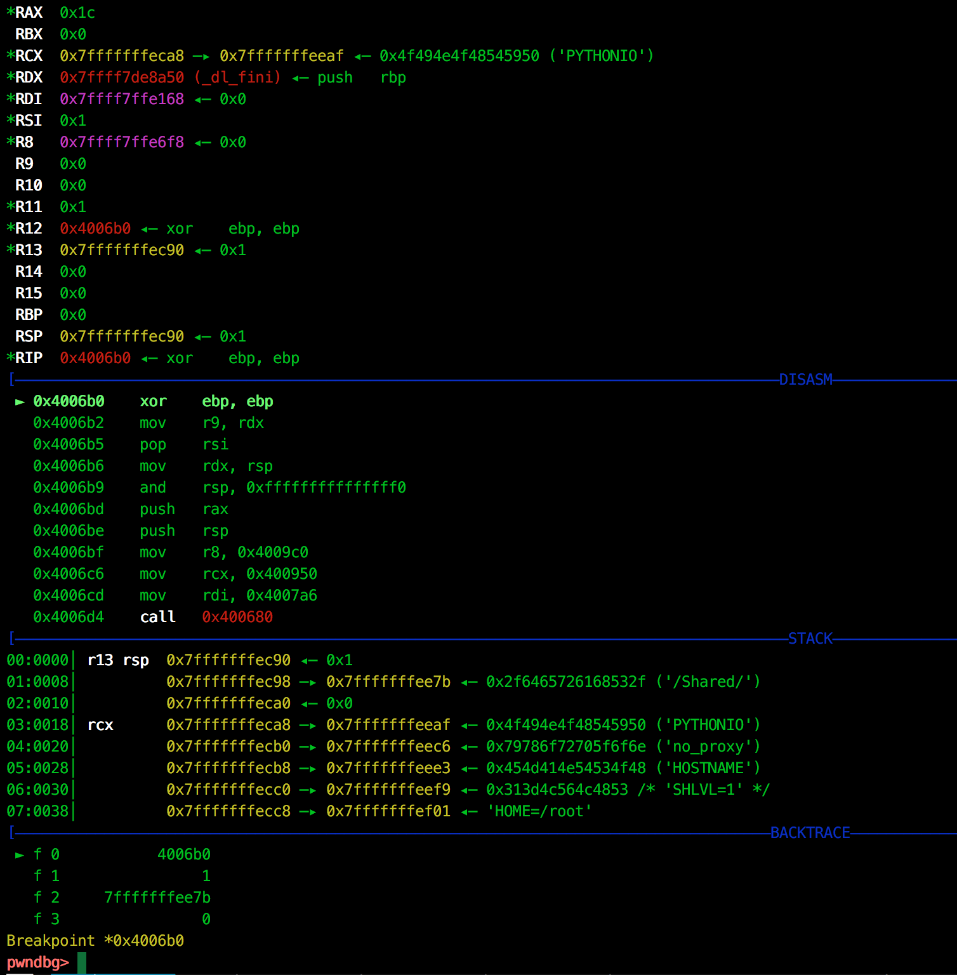
Task: Click the DISASM section header
Action: click(805, 380)
